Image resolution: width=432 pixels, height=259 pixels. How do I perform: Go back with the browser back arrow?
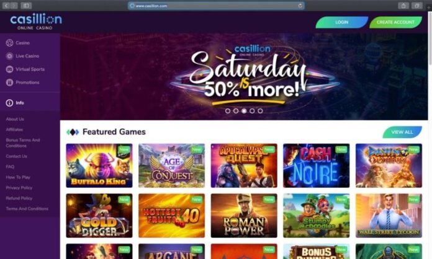6,6
